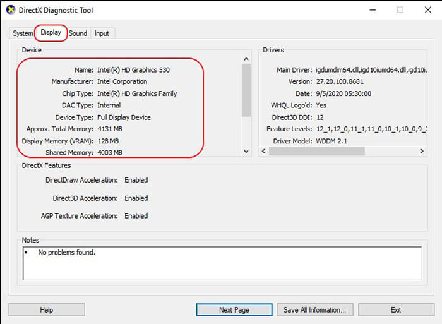Click the Next Page button
The width and height of the screenshot is (442, 324).
pyautogui.click(x=234, y=310)
